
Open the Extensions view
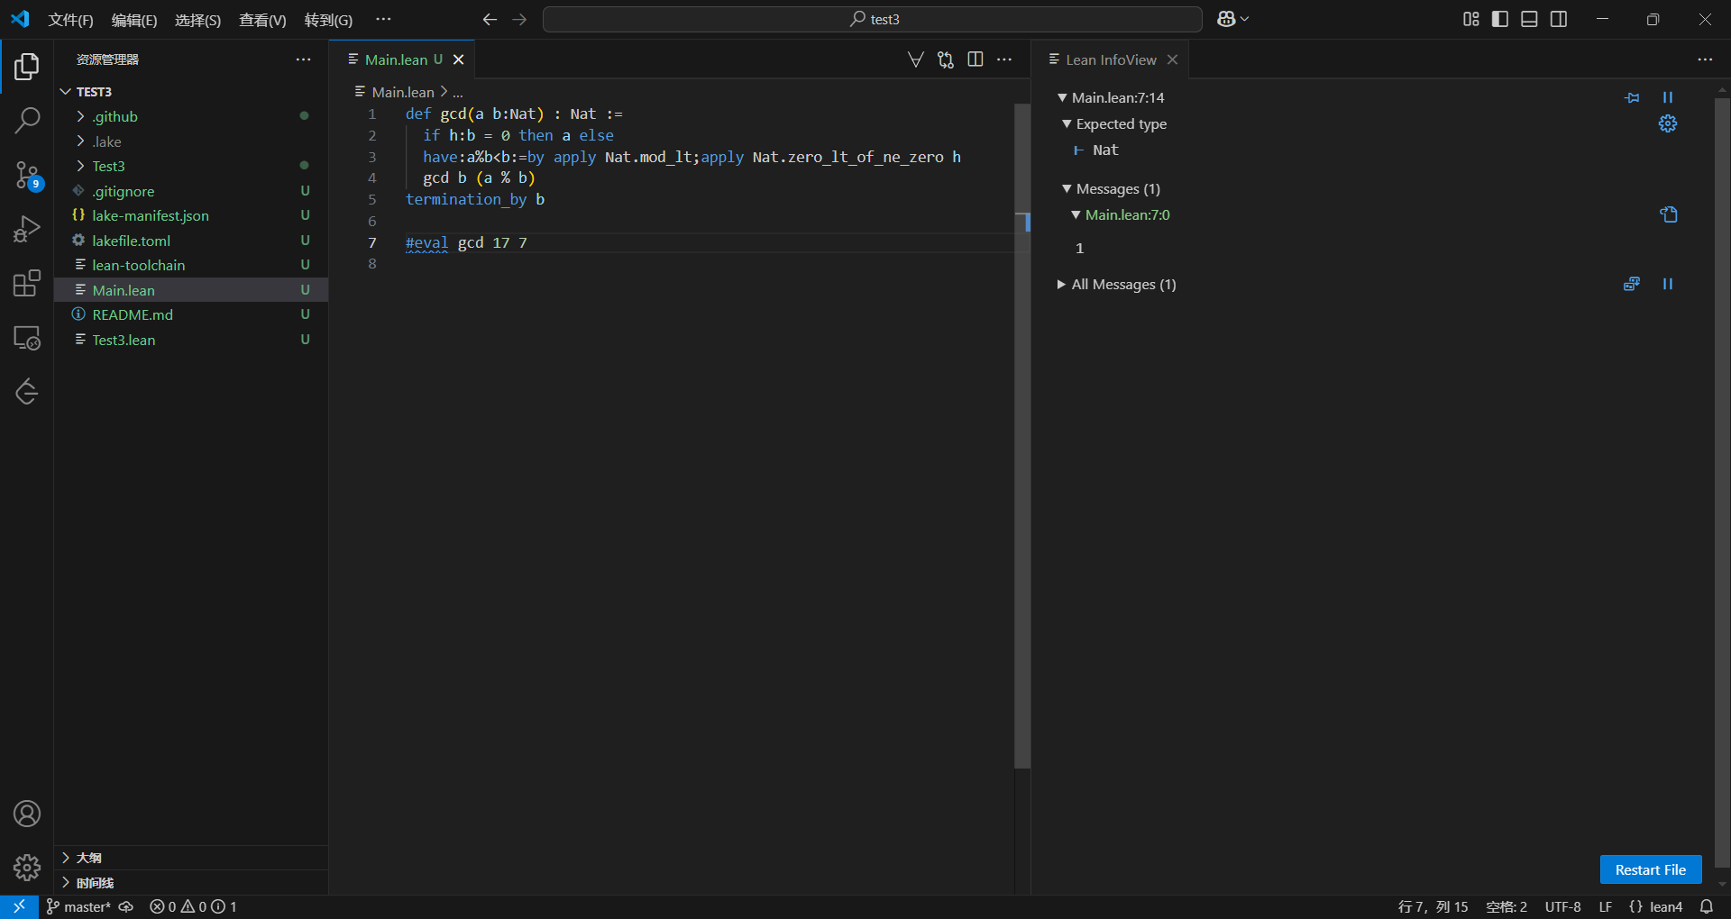(27, 284)
